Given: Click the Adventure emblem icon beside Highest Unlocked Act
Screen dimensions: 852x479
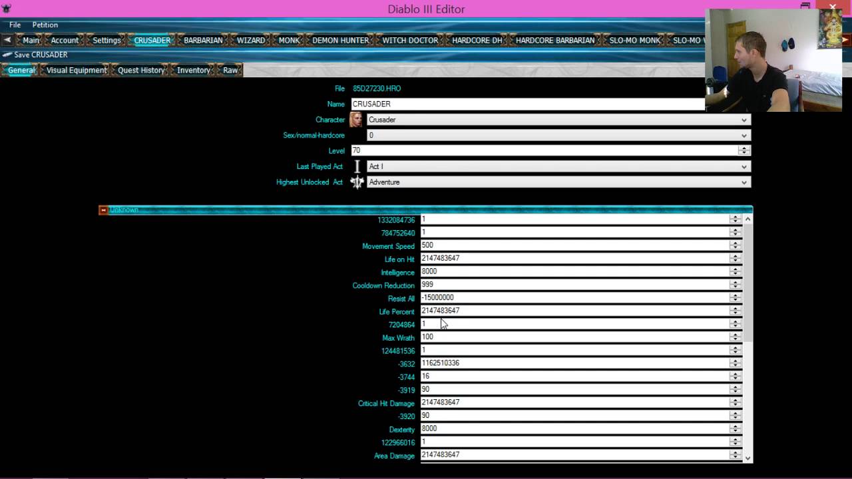Looking at the screenshot, I should pyautogui.click(x=357, y=182).
